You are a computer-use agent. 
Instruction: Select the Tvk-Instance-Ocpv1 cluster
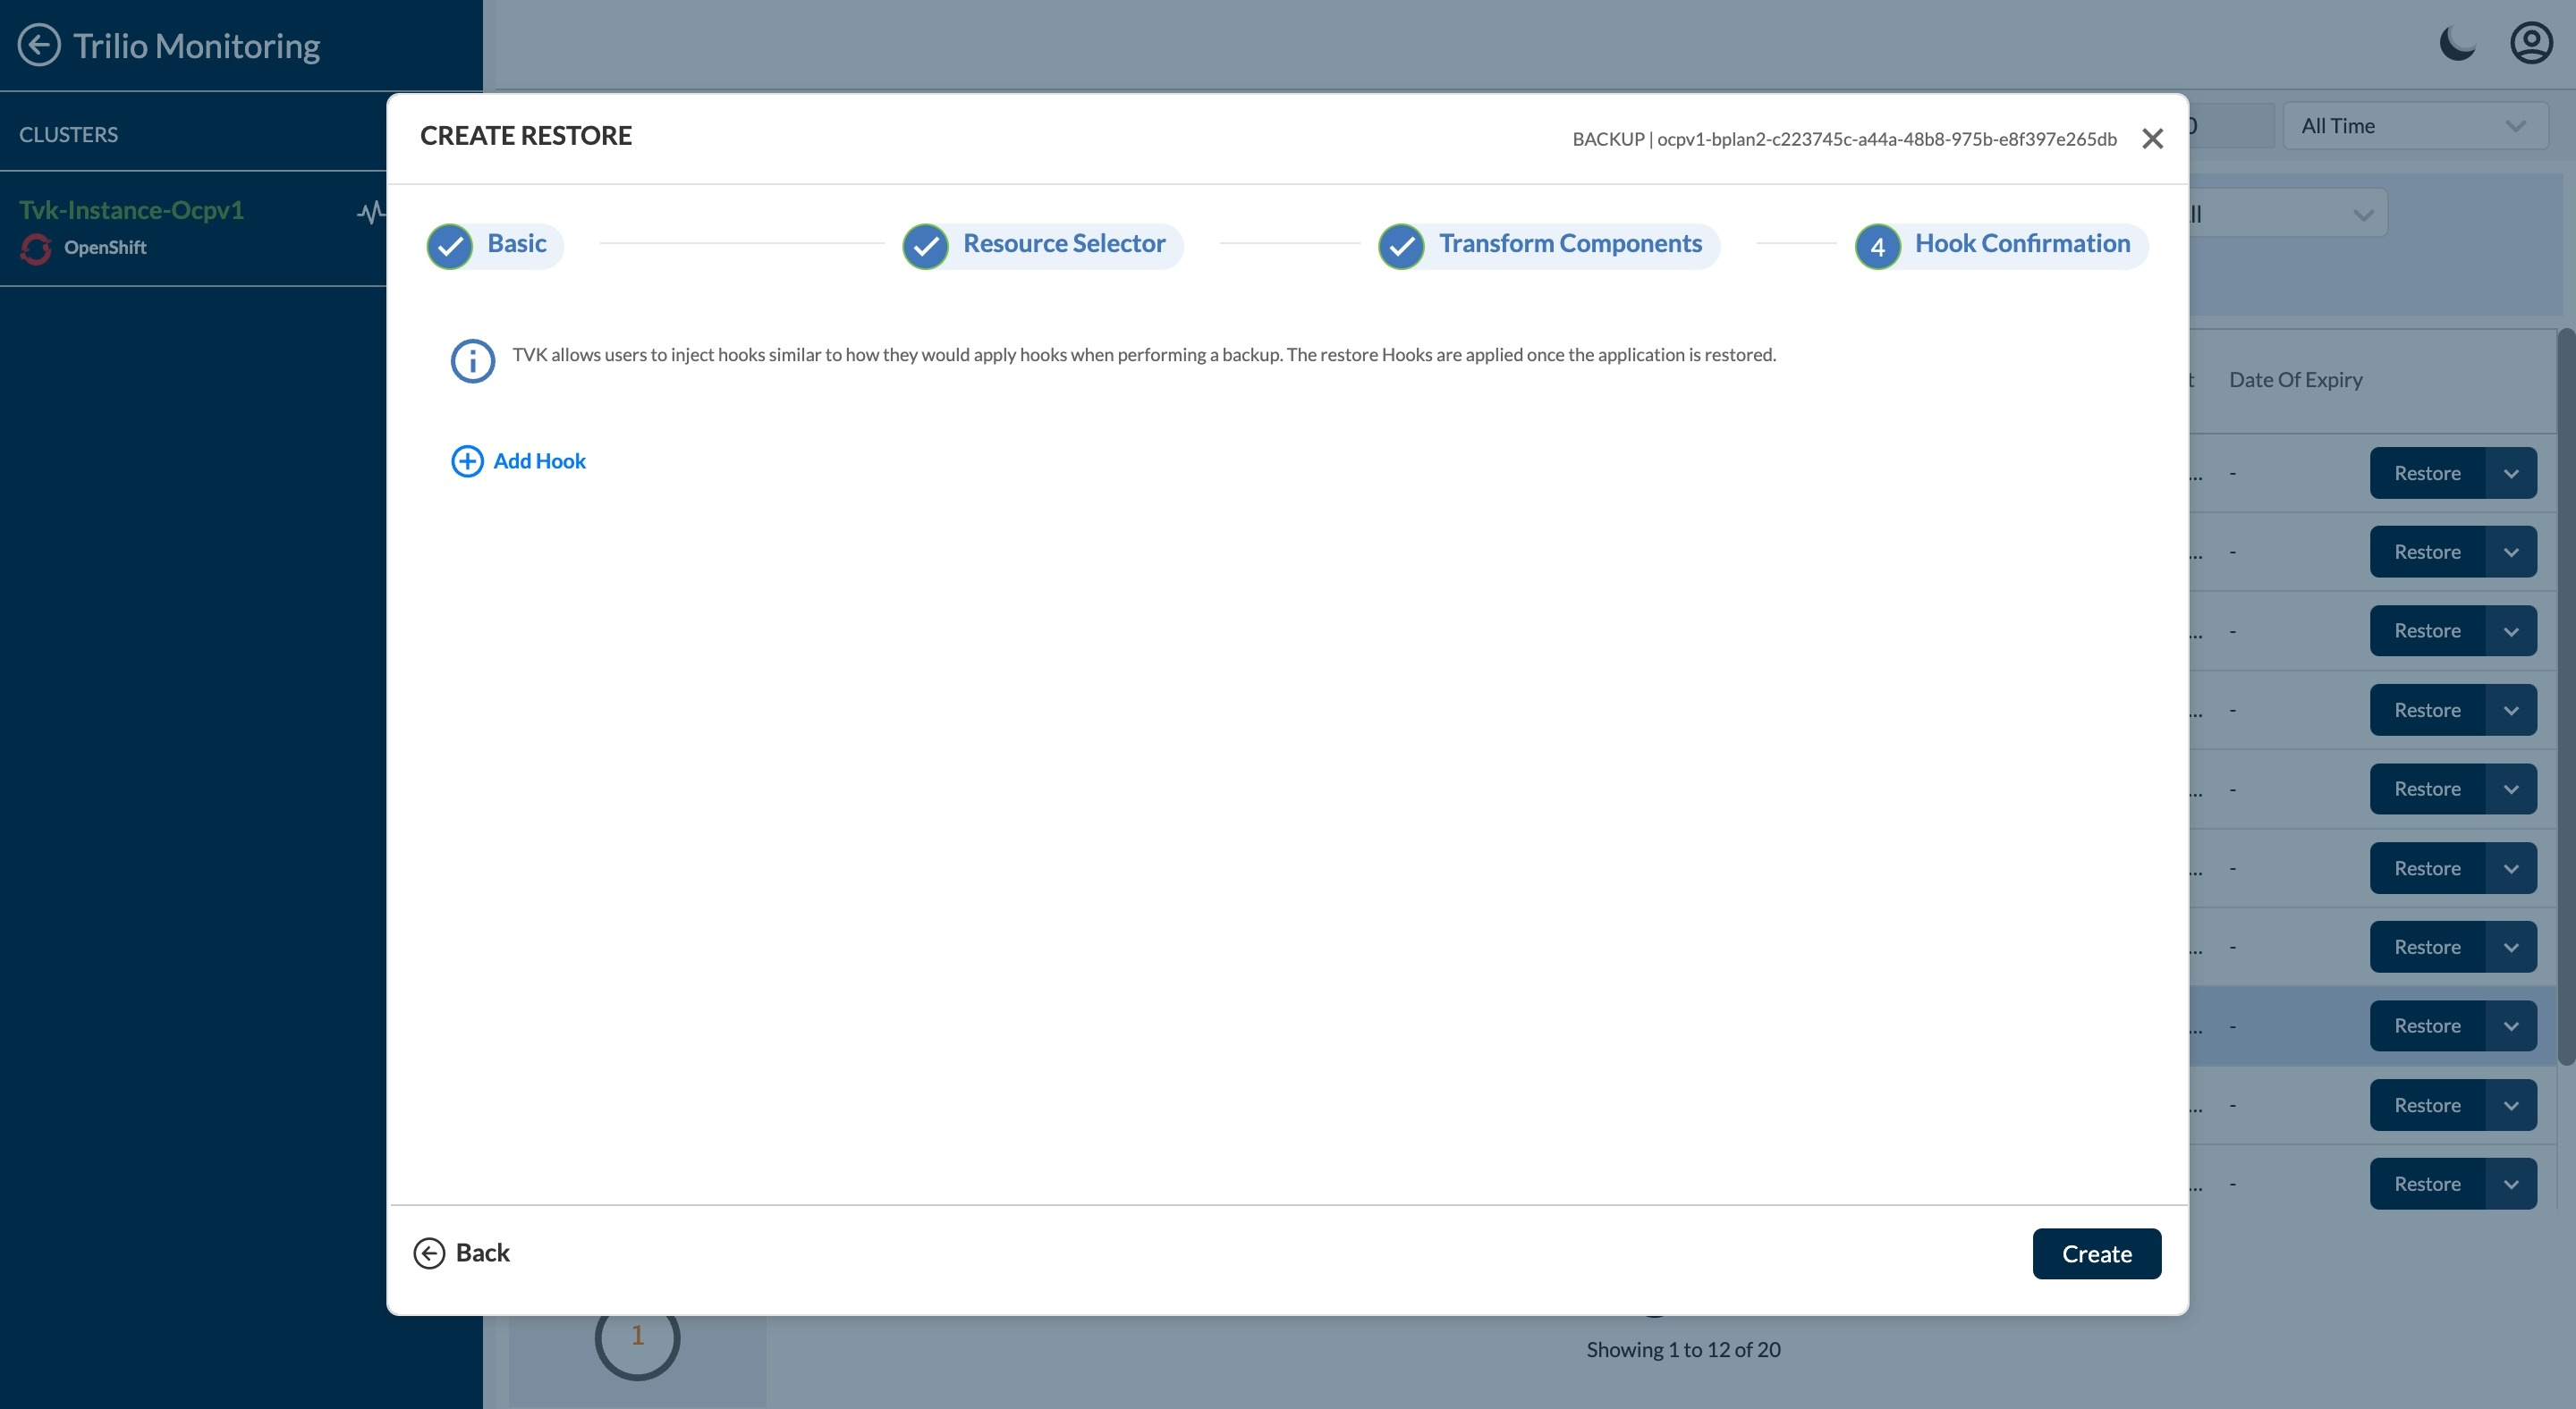(x=131, y=210)
